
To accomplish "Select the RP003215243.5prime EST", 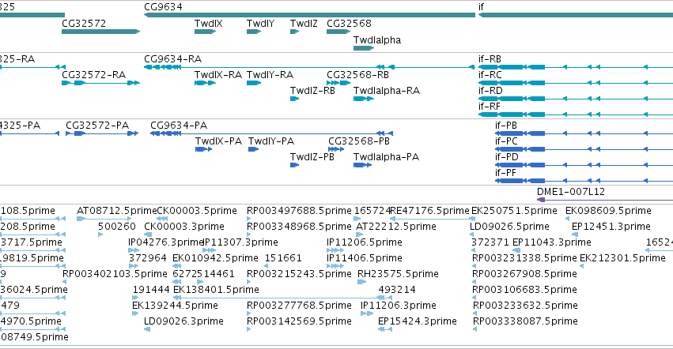I will coord(249,282).
